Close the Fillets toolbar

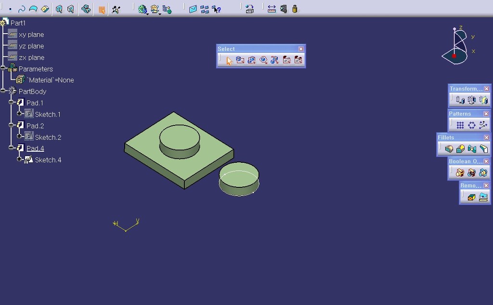click(486, 137)
